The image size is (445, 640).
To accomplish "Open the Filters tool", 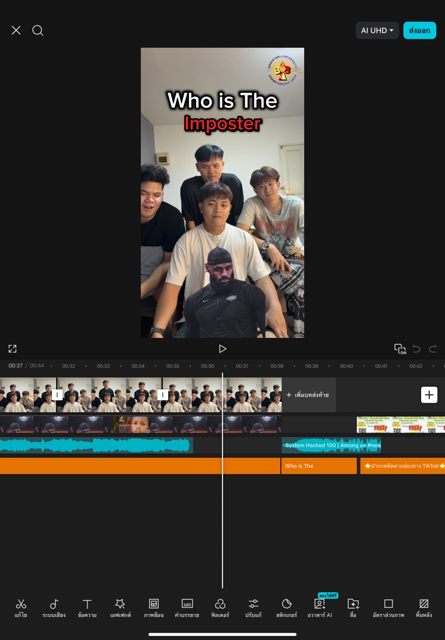I will [x=220, y=608].
